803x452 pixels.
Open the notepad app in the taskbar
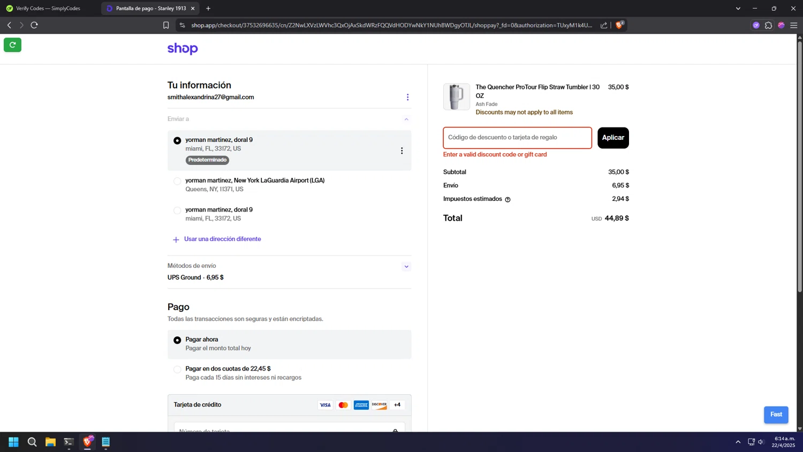click(106, 442)
